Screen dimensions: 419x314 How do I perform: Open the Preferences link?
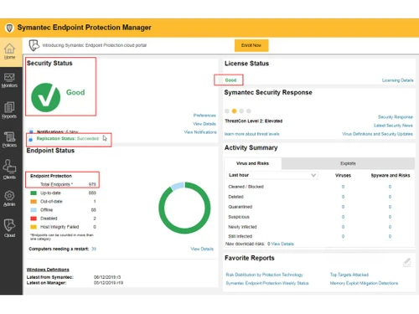click(x=204, y=116)
